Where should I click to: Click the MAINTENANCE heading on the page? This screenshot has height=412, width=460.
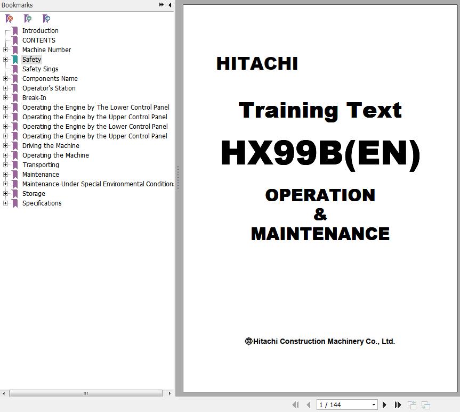[x=320, y=234]
